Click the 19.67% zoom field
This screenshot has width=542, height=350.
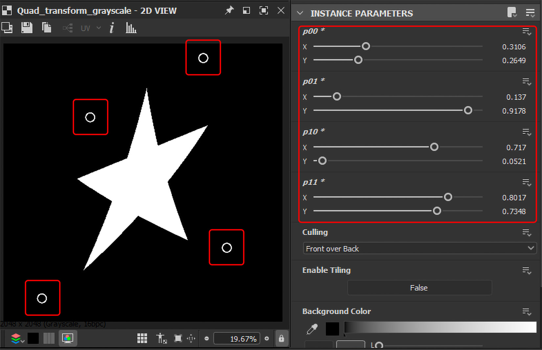237,339
